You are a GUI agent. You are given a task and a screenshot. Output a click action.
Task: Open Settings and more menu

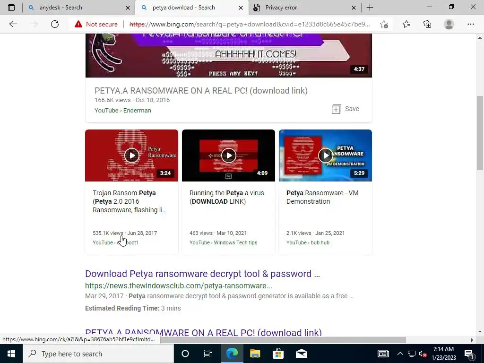(x=470, y=24)
